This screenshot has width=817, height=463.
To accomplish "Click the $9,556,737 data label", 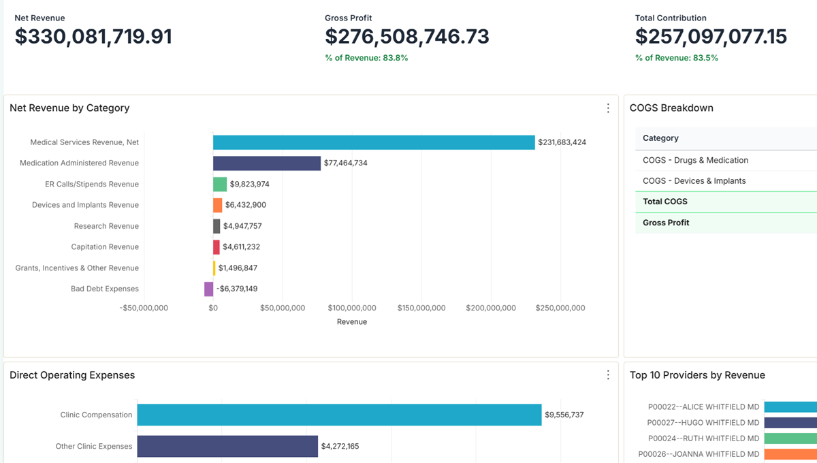I will click(x=564, y=415).
